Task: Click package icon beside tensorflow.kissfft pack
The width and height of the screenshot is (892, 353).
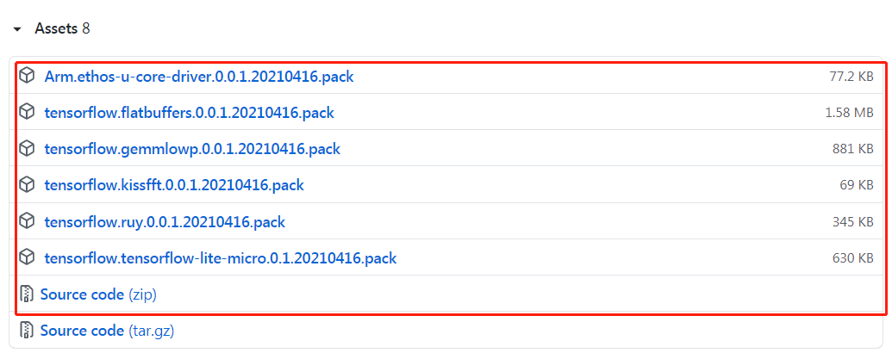Action: click(x=27, y=185)
